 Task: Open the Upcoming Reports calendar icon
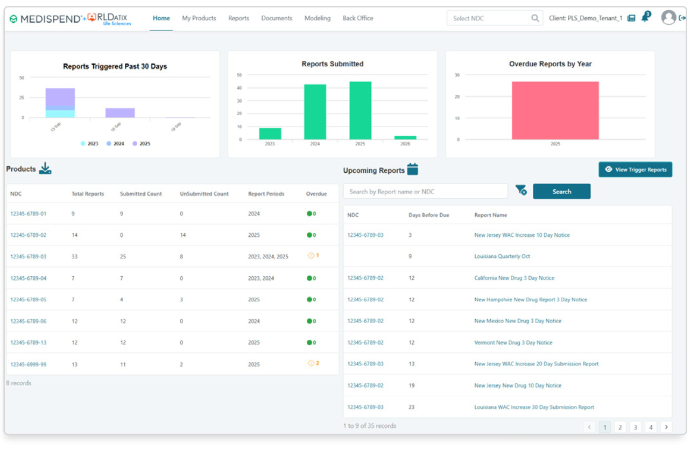pos(412,170)
